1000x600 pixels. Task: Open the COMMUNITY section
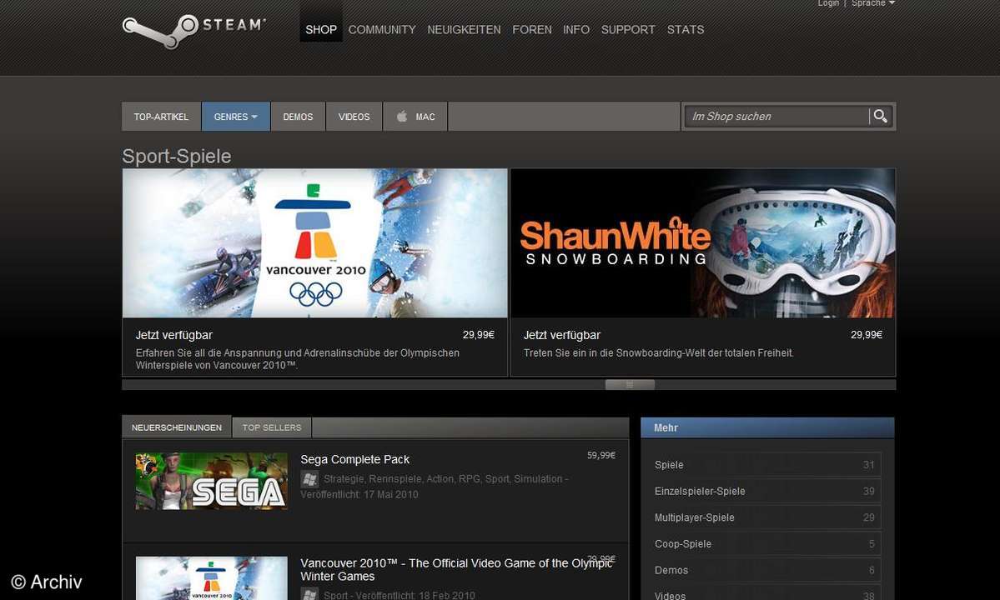click(381, 29)
